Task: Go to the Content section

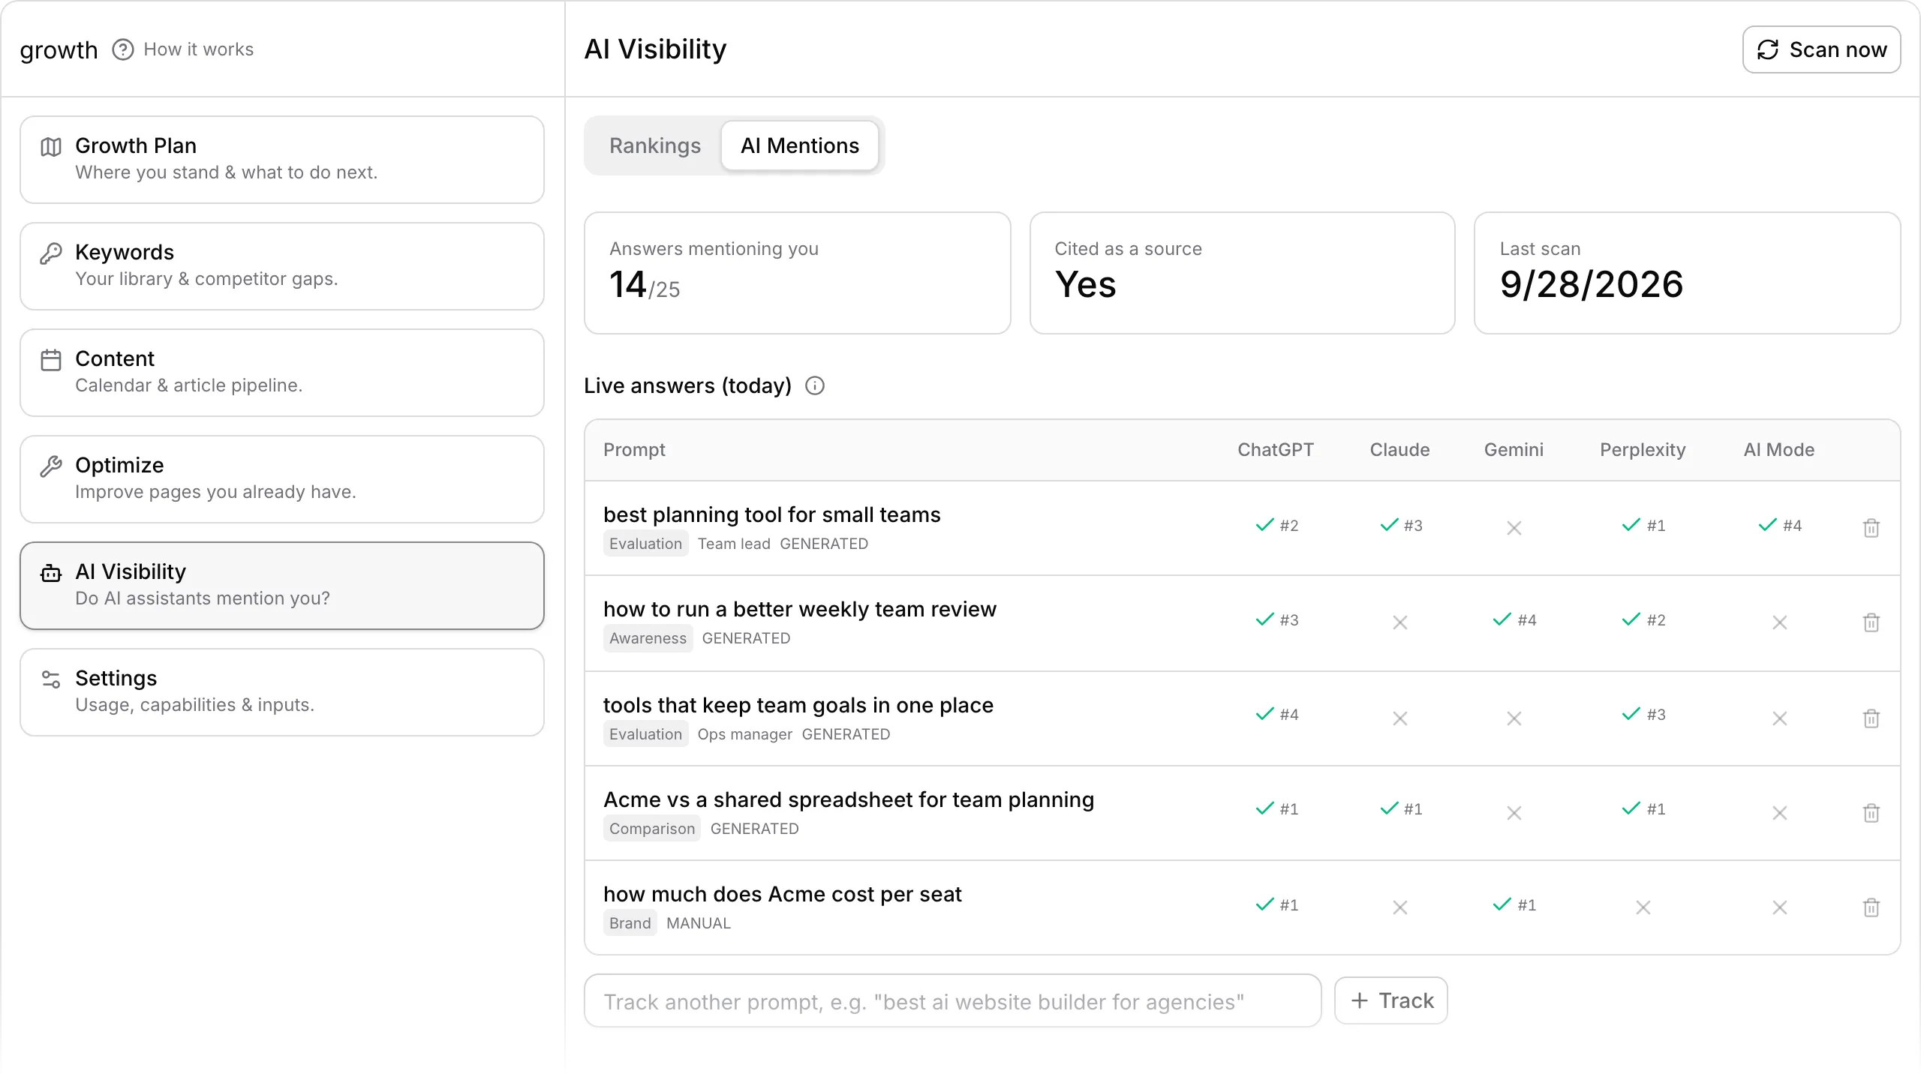Action: pos(282,373)
